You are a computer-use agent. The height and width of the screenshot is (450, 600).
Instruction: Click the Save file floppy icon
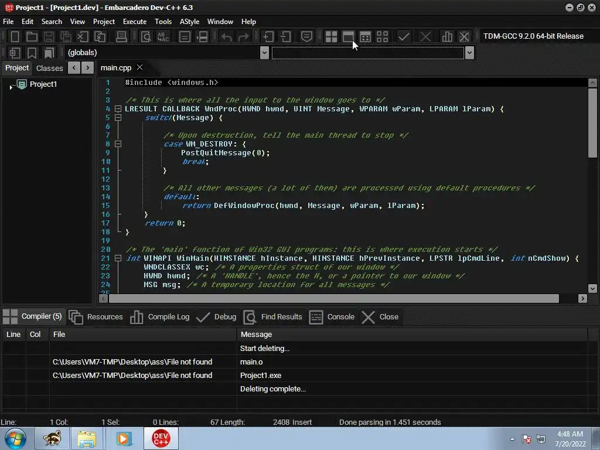pos(49,37)
